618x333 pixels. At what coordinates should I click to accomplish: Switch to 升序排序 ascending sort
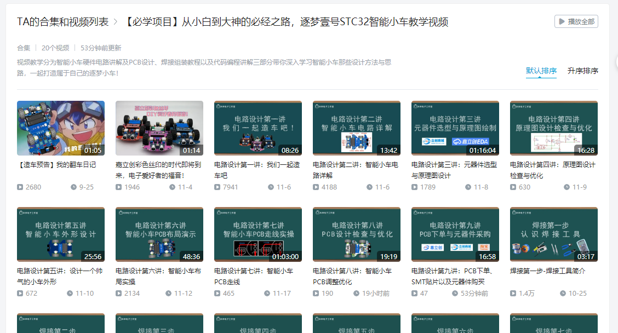tap(582, 71)
